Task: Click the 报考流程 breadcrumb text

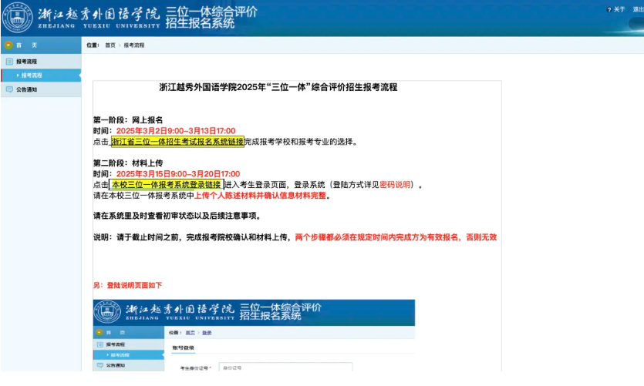Action: coord(134,45)
